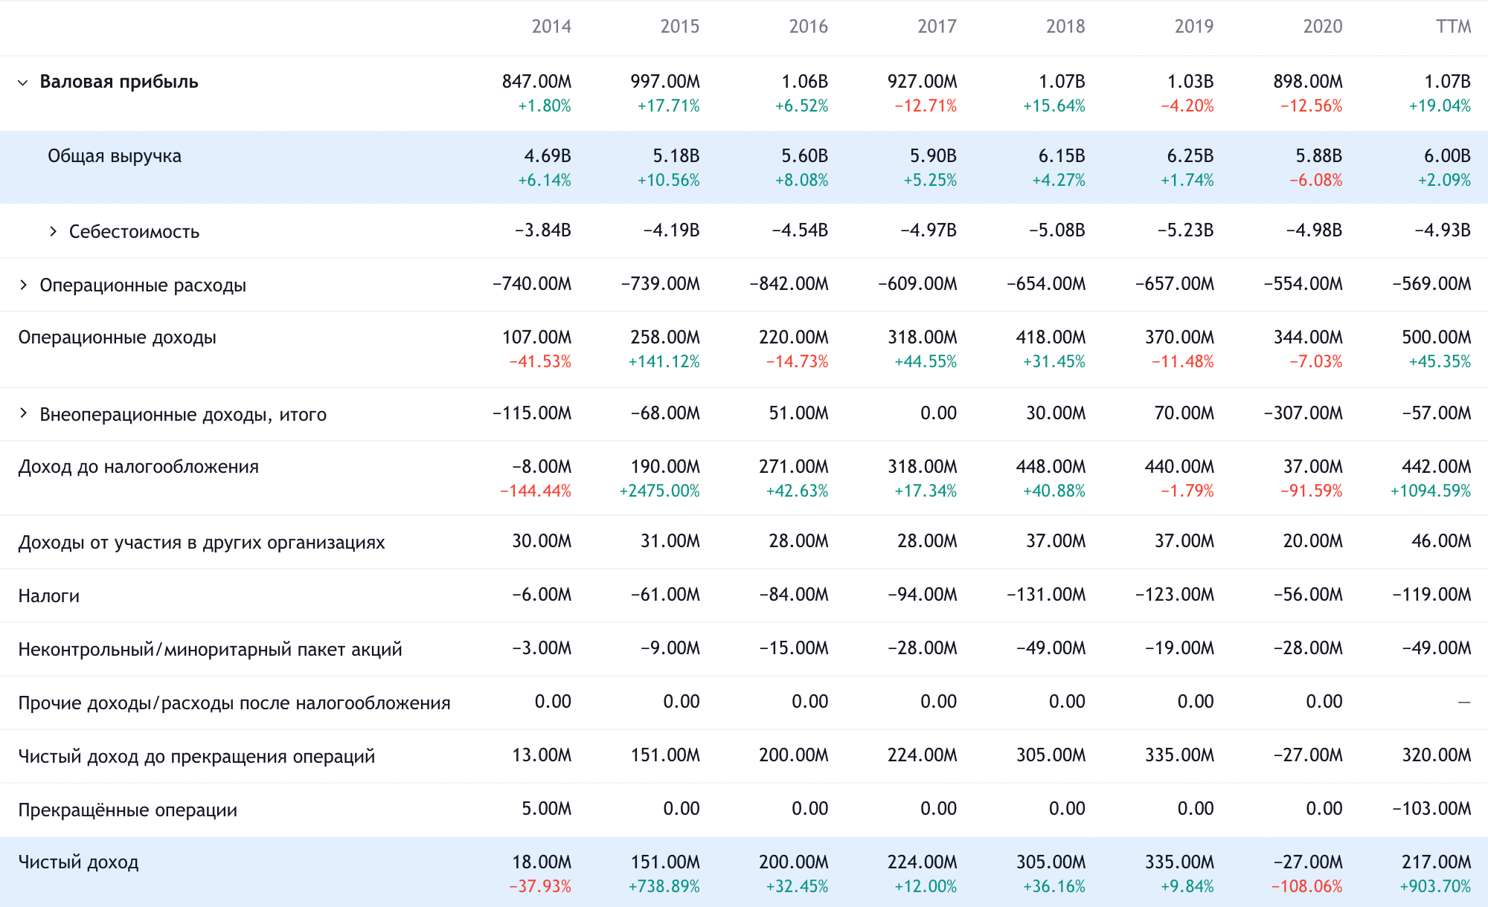1488x907 pixels.
Task: Click pretax income change +2475.00%
Action: point(660,491)
